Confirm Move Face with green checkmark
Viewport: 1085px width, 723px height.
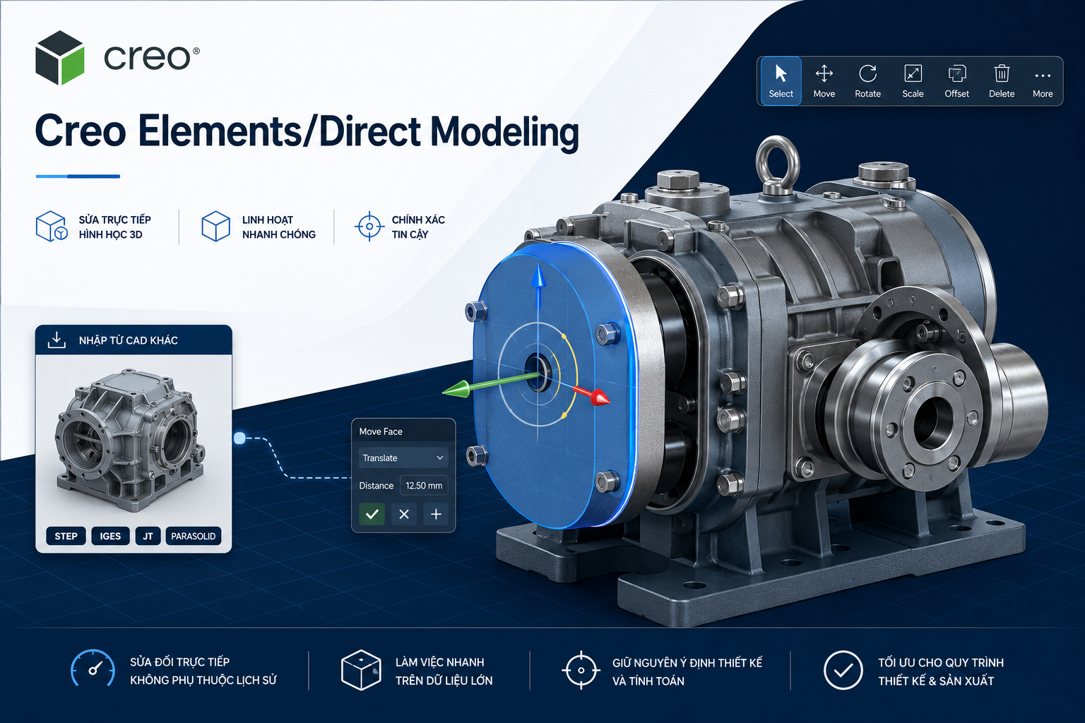(372, 514)
